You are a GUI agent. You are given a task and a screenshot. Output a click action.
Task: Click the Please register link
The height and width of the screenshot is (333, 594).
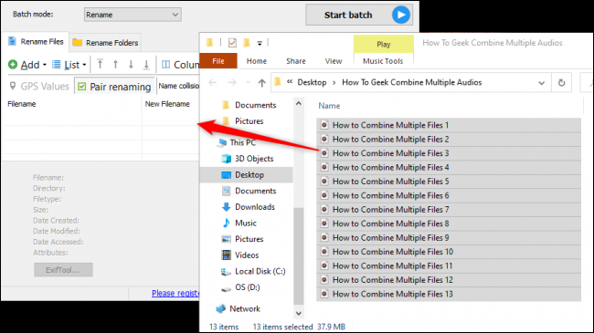175,293
